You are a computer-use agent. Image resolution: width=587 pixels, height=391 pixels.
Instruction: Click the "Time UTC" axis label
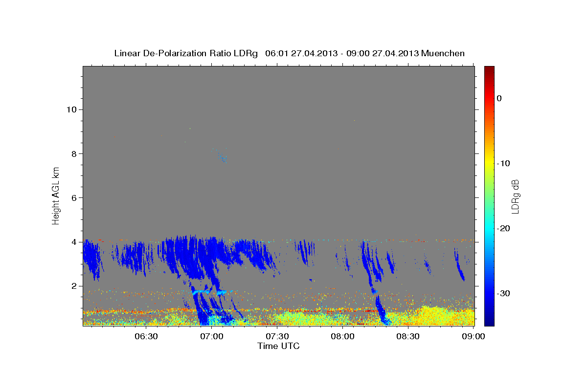[x=278, y=346]
